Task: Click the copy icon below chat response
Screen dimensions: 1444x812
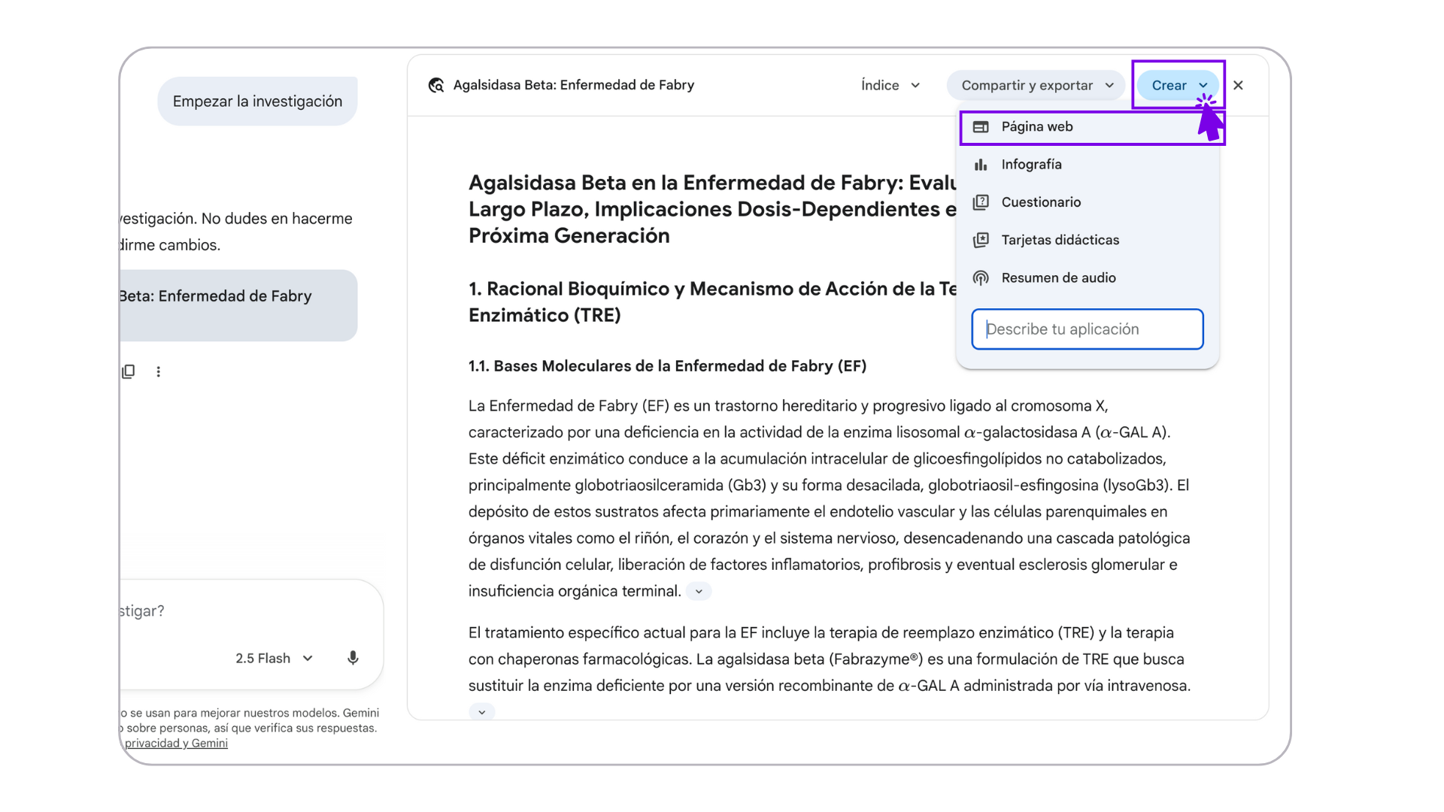Action: pos(129,371)
